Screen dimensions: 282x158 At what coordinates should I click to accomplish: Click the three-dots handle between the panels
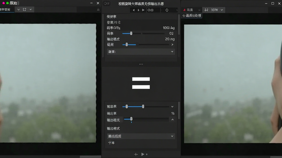tap(141, 64)
